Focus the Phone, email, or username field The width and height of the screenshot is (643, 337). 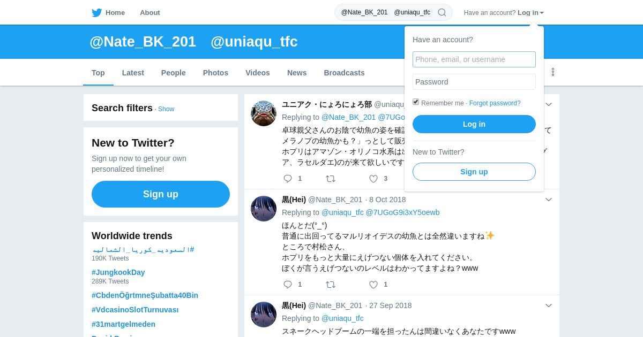[474, 59]
